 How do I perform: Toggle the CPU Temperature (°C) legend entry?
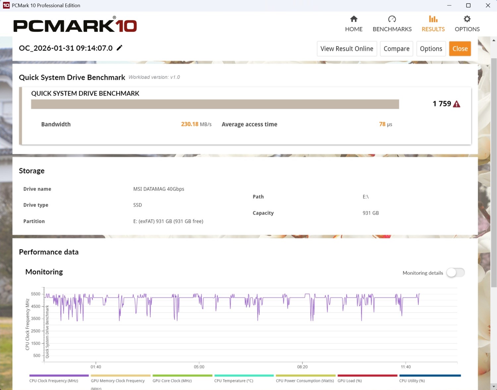244,378
